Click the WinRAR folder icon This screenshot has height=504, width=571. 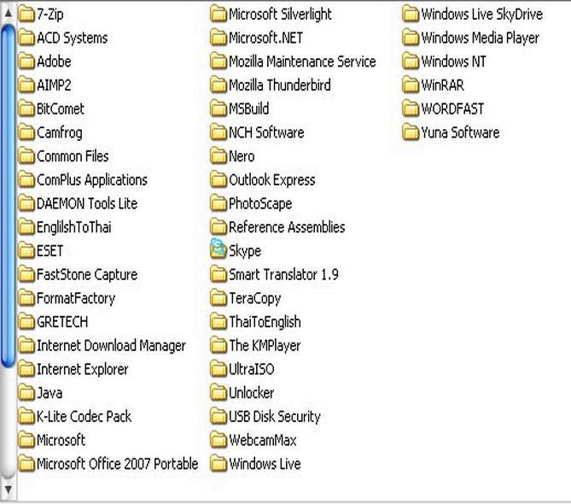coord(411,85)
